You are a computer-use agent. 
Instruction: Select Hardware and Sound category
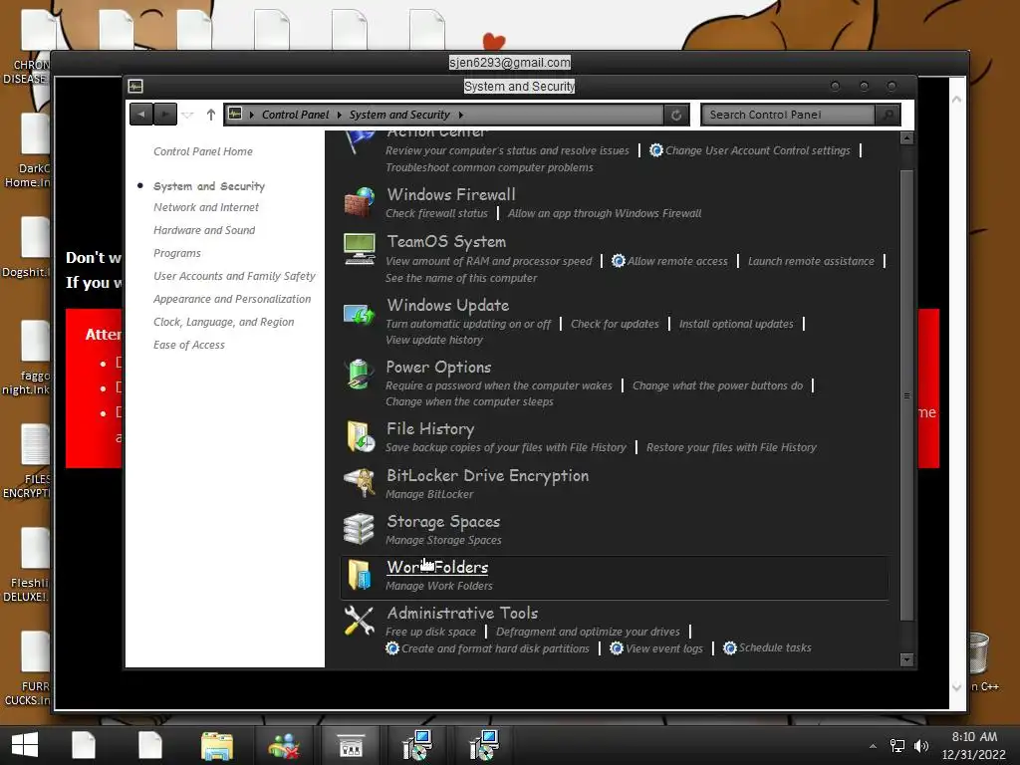[x=204, y=230]
